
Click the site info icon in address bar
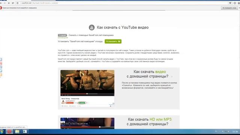point(18,3)
